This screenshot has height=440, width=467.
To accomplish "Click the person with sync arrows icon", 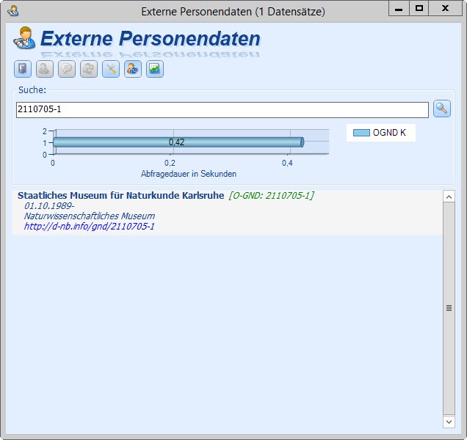I will point(133,69).
